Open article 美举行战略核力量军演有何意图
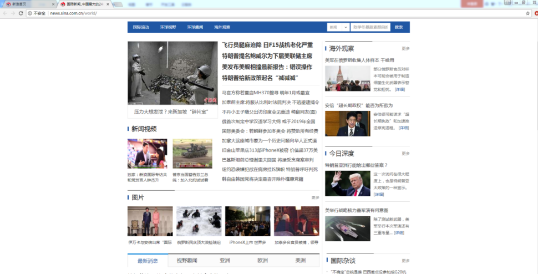 pyautogui.click(x=357, y=210)
